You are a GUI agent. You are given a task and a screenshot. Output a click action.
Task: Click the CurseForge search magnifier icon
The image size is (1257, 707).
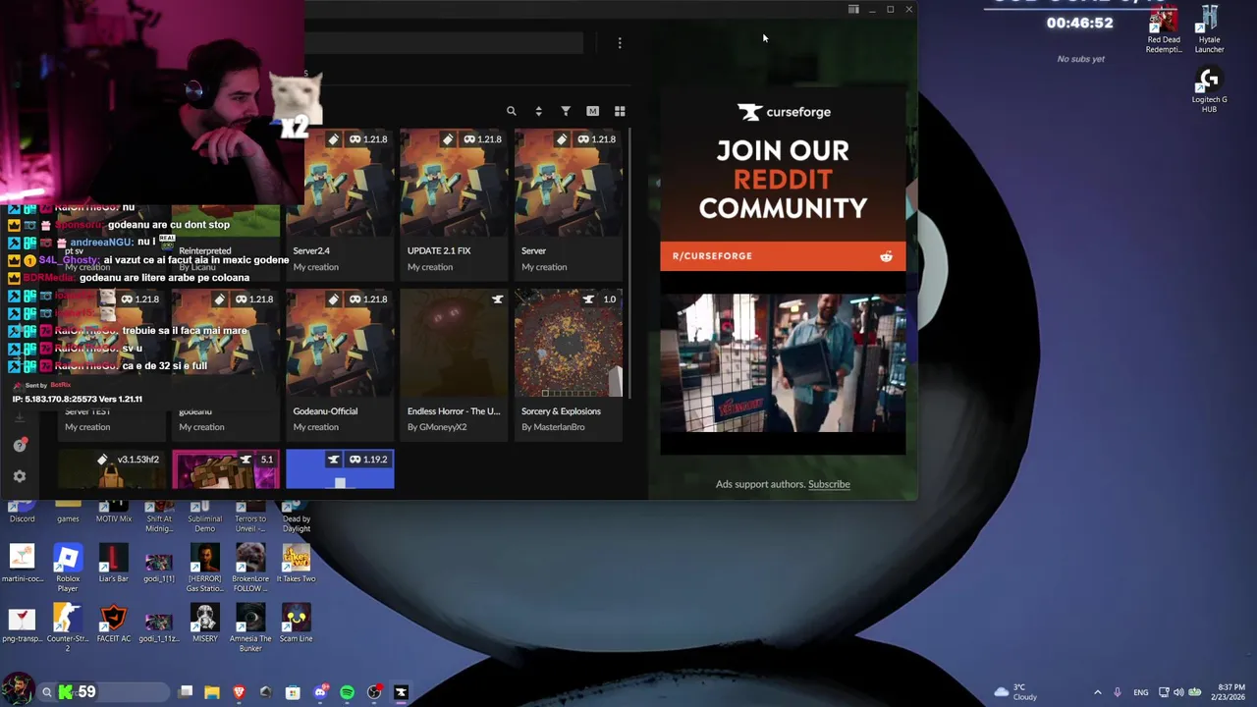tap(511, 111)
